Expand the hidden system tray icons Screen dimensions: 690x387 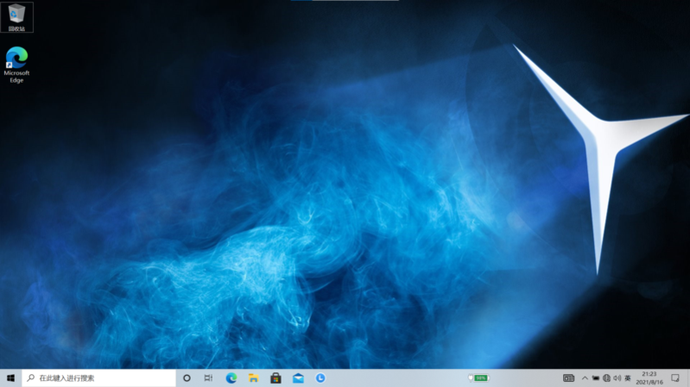585,378
